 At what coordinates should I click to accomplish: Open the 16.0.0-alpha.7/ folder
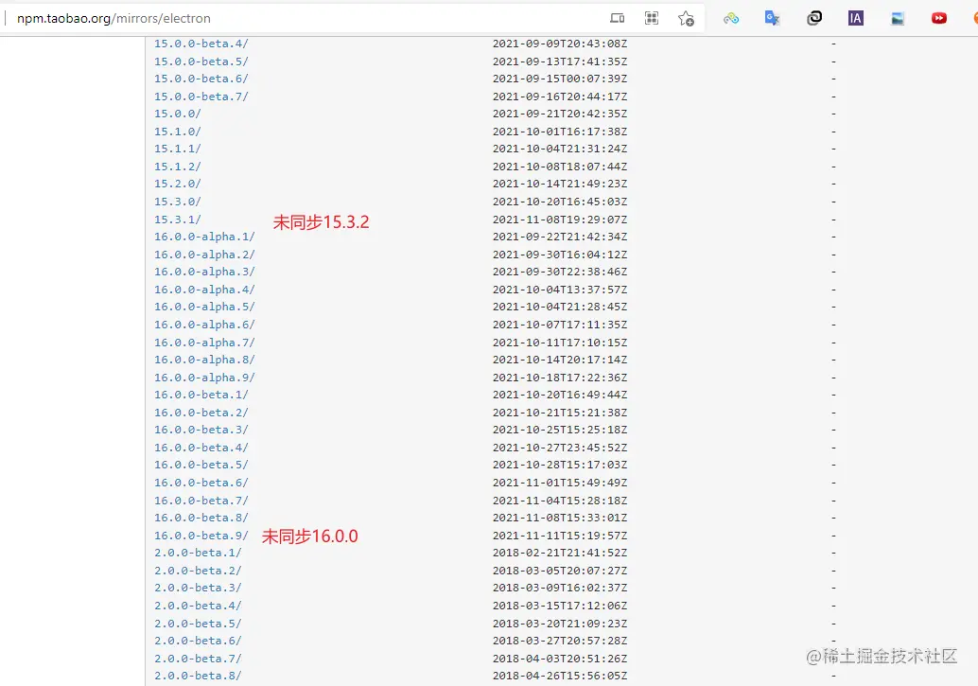(204, 343)
